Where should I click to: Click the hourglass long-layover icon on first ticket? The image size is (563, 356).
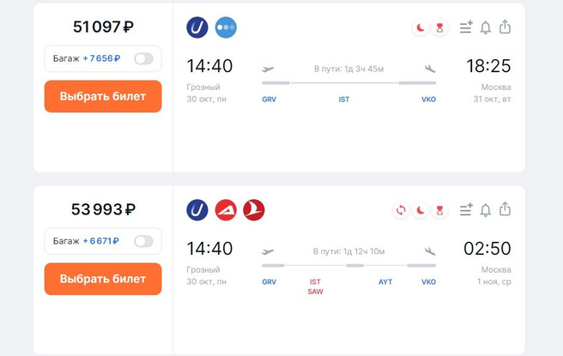point(440,27)
